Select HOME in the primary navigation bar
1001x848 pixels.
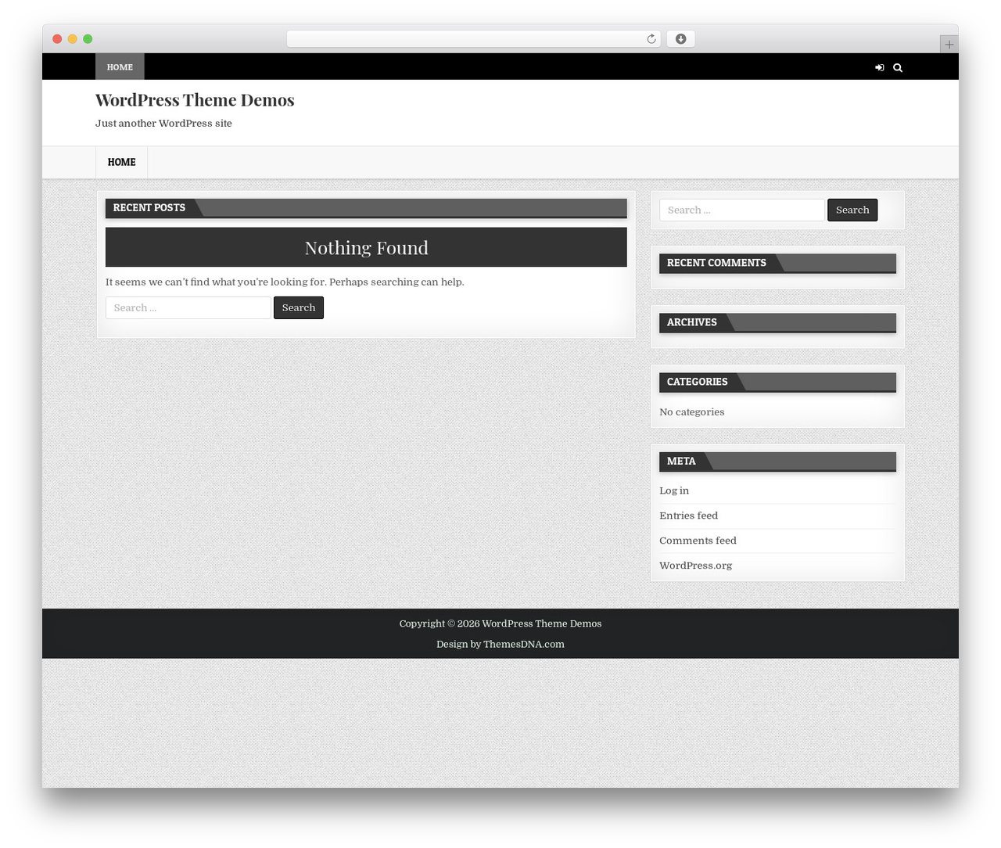121,162
